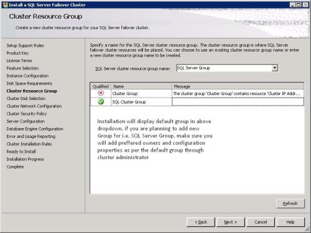Click in the SQL Server Group name field
Screen dimensions: 311x233
(x=224, y=68)
